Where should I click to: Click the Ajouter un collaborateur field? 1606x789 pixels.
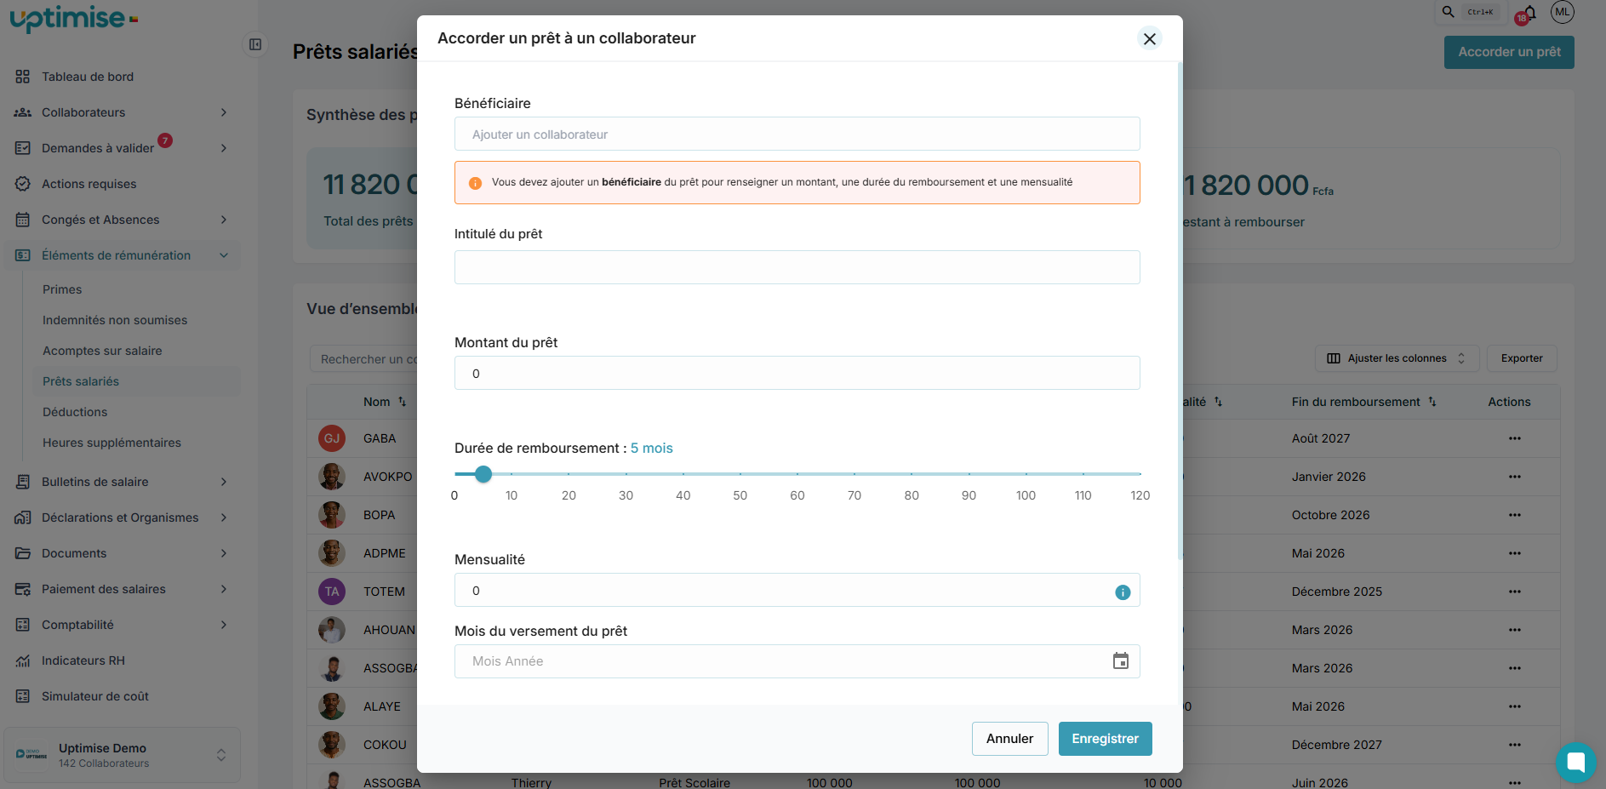[x=797, y=134]
